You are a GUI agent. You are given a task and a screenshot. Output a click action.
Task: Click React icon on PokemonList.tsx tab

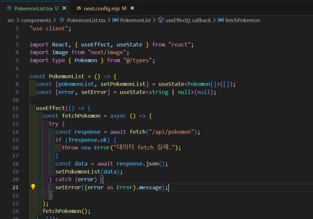pos(9,8)
